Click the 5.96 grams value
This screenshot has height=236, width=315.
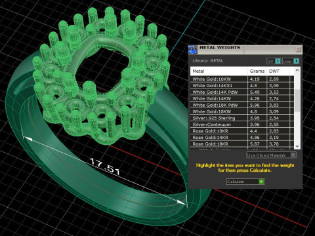tap(255, 105)
